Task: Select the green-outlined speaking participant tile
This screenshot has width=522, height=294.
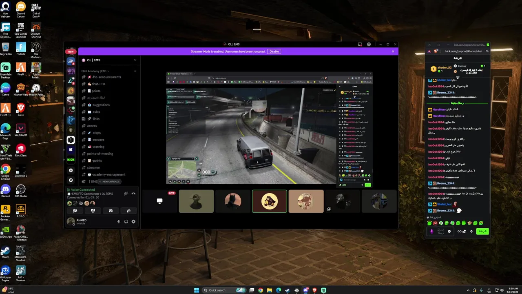Action: (270, 201)
